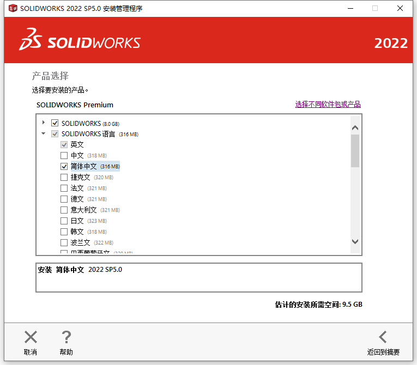Open Help with the question mark icon

coord(66,337)
